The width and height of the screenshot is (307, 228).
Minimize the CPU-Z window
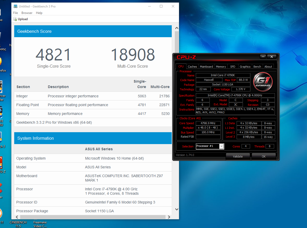pyautogui.click(x=263, y=57)
